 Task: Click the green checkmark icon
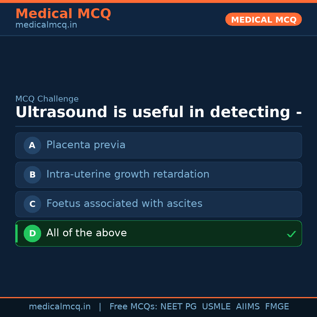point(291,234)
